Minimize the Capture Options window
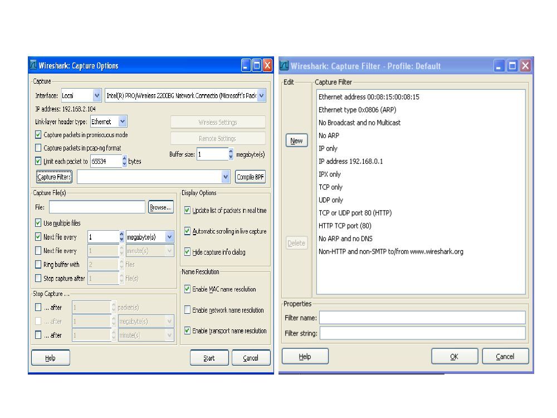Viewport: 557px width, 418px height. [x=246, y=65]
